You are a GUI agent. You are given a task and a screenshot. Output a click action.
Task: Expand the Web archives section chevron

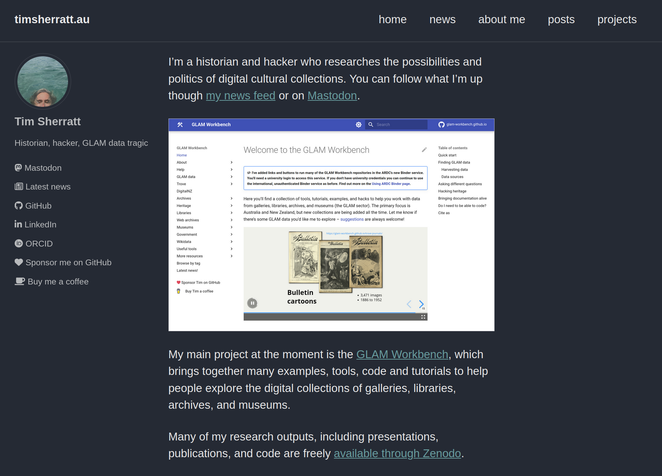[x=231, y=220]
